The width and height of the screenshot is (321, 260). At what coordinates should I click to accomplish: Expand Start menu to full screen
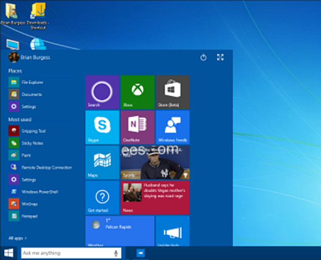tap(220, 58)
